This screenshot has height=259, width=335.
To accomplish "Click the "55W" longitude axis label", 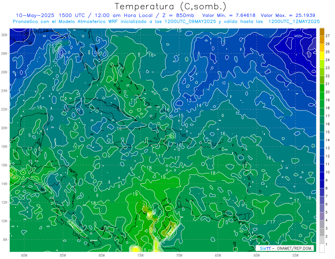I will pos(296,255).
